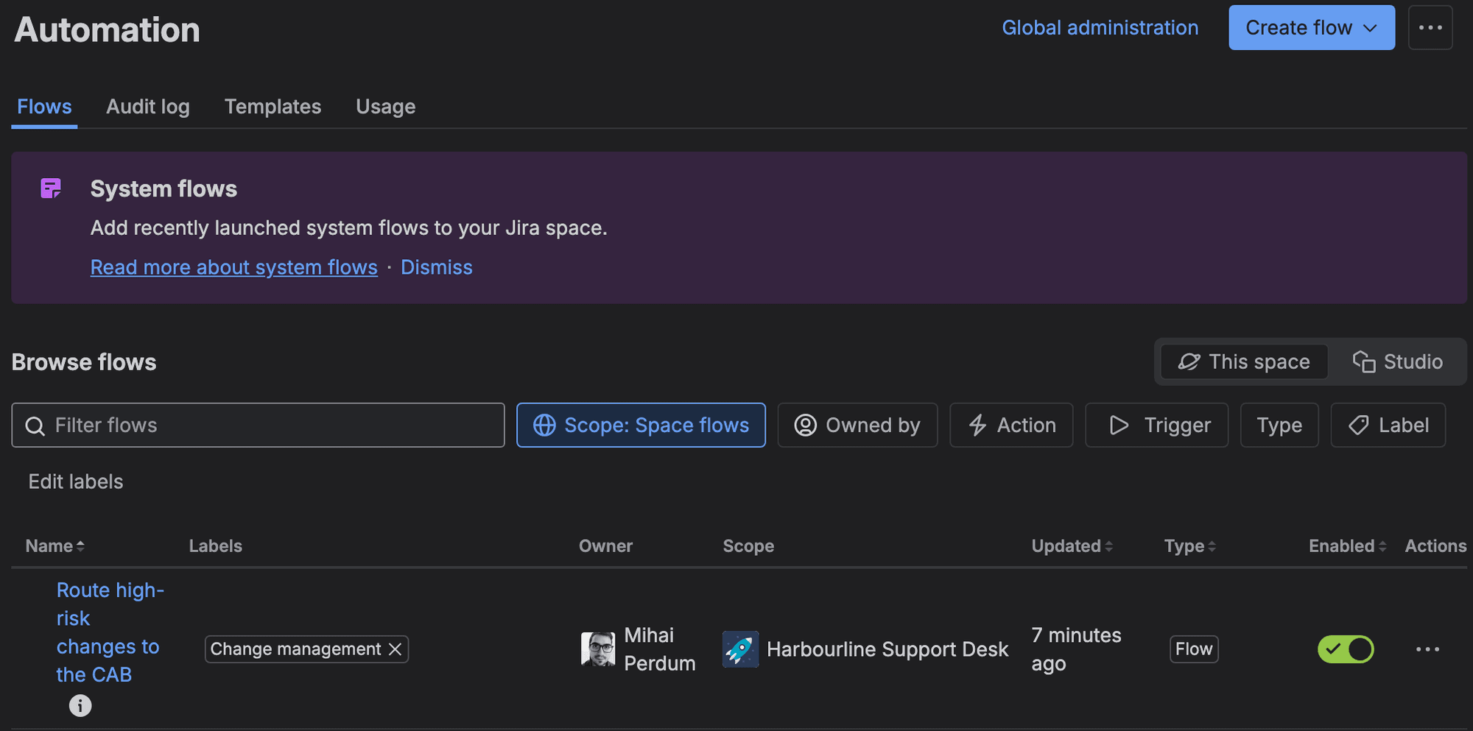
Task: Disable the Route high-risk changes flow toggle
Action: tap(1346, 649)
